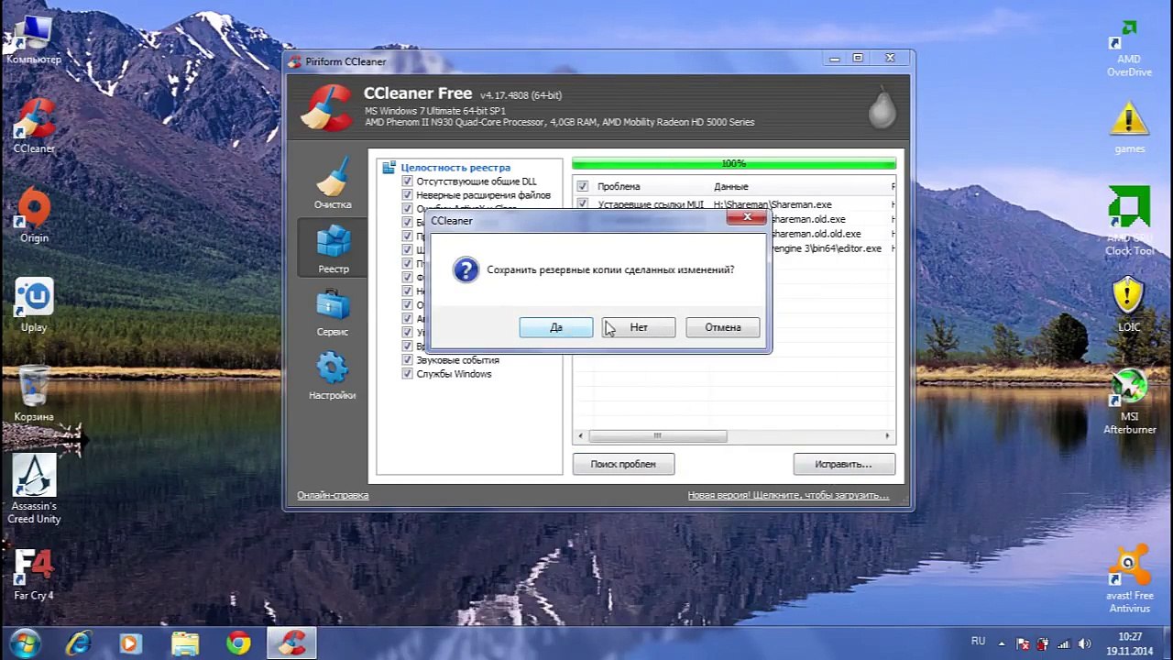The image size is (1173, 660).
Task: Open the Сервис tools section
Action: click(x=332, y=313)
